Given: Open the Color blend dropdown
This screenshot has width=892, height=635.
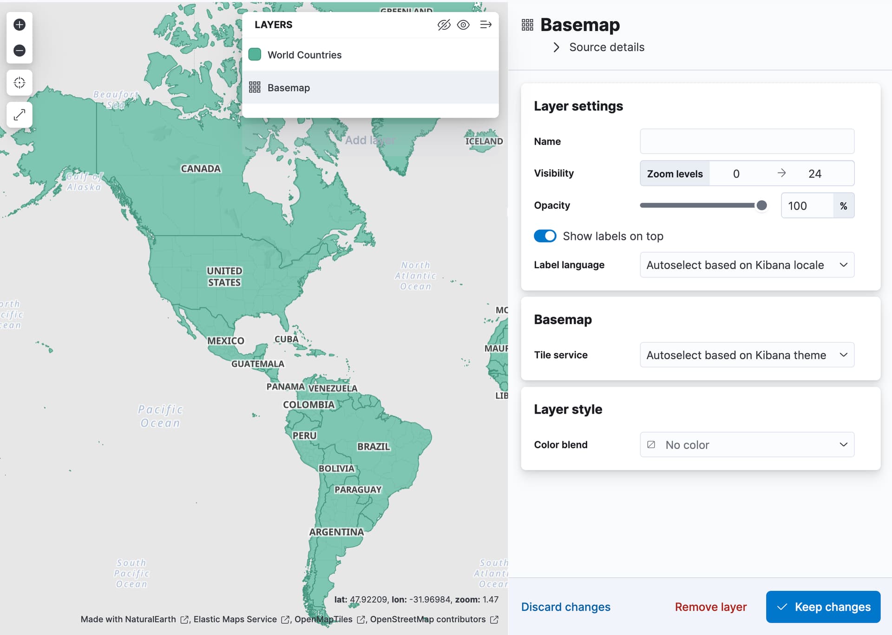Looking at the screenshot, I should (x=747, y=445).
